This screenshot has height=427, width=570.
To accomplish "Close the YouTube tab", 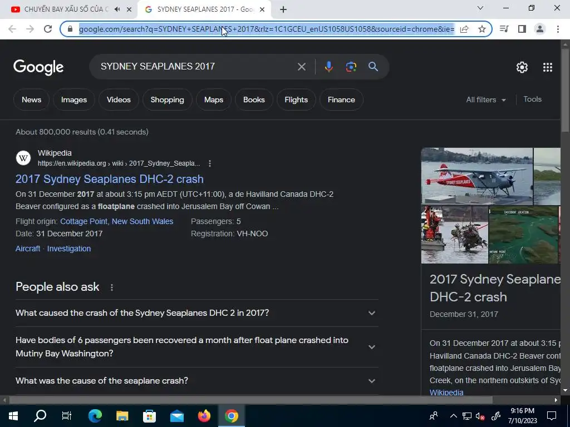I will (129, 9).
